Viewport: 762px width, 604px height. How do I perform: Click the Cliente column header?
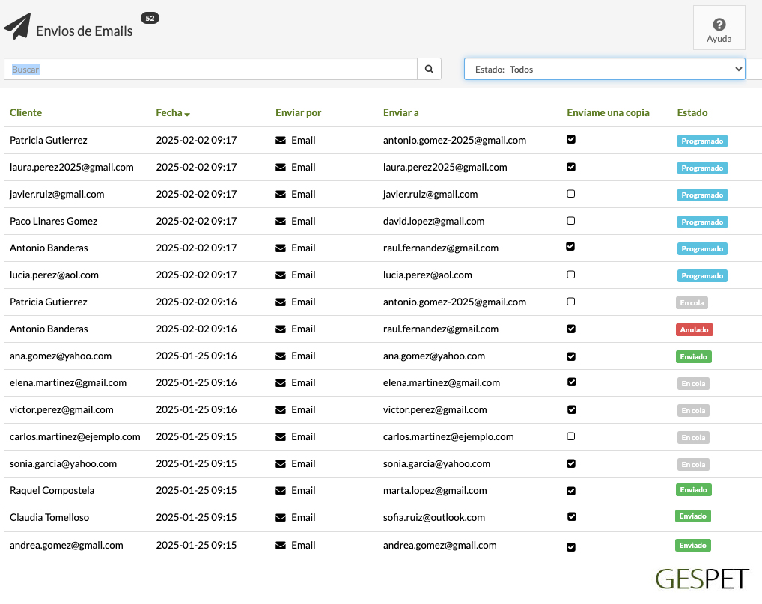[25, 113]
